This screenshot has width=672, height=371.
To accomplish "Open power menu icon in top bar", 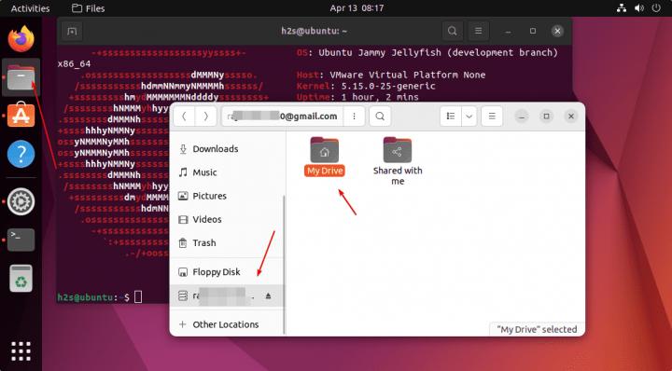I will [x=656, y=8].
